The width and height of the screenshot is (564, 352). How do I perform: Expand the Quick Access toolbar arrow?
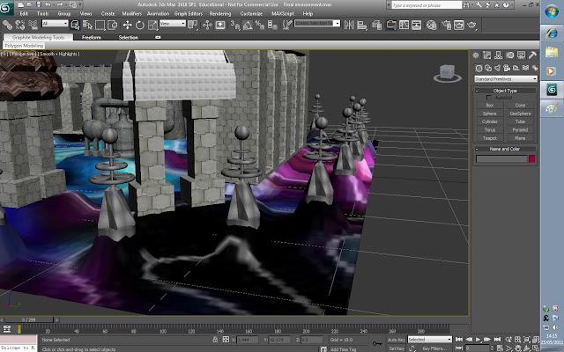click(80, 4)
